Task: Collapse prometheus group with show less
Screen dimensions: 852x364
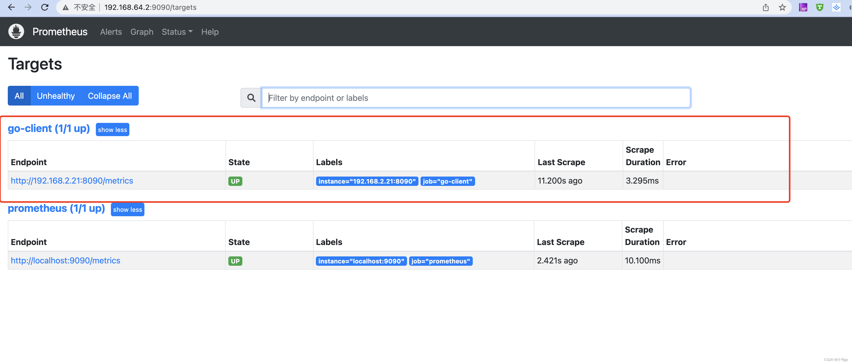Action: (128, 209)
